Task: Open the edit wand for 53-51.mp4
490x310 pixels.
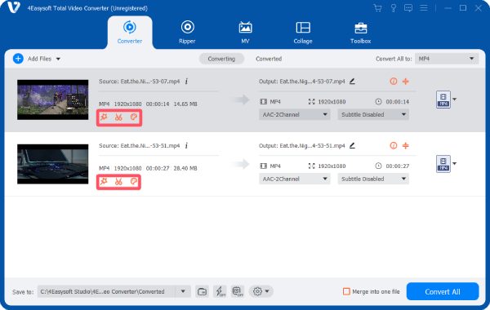Action: tap(104, 181)
